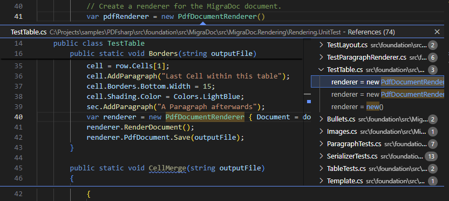Click PdfDocumentRenderer() on editor line 41
The height and width of the screenshot is (201, 449).
pyautogui.click(x=221, y=17)
